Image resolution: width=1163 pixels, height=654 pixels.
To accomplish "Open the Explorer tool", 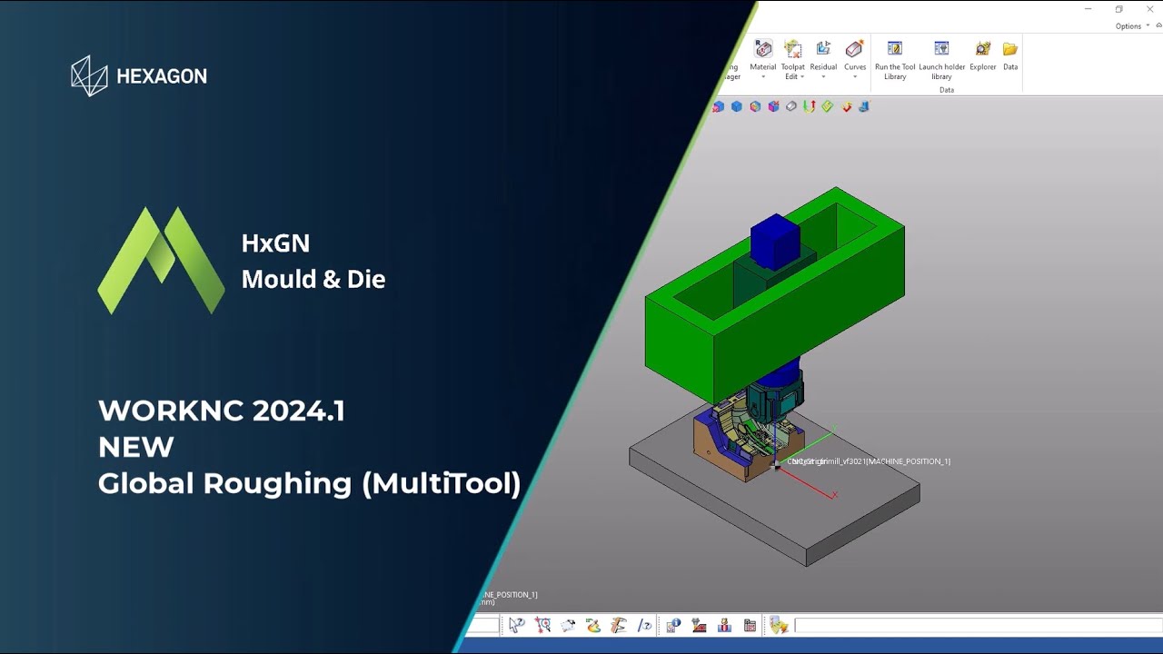I will coord(983,54).
